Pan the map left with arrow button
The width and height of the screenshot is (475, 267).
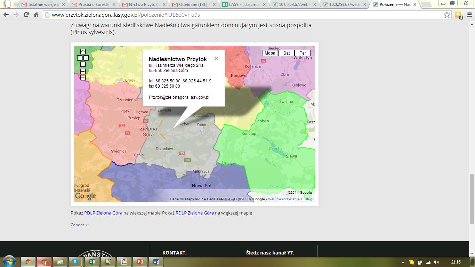coord(80,58)
